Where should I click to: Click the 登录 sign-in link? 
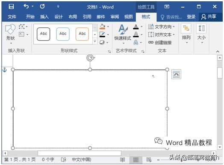pyautogui.click(x=191, y=17)
